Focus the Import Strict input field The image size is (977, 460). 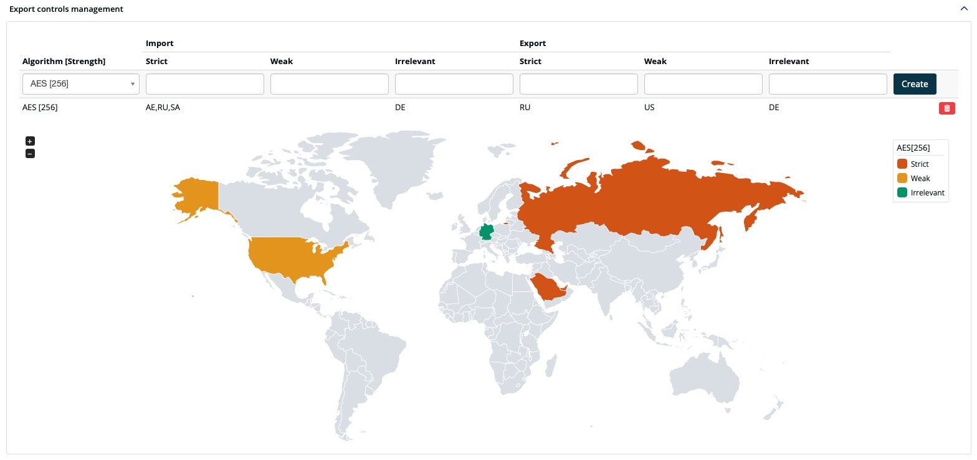(205, 84)
